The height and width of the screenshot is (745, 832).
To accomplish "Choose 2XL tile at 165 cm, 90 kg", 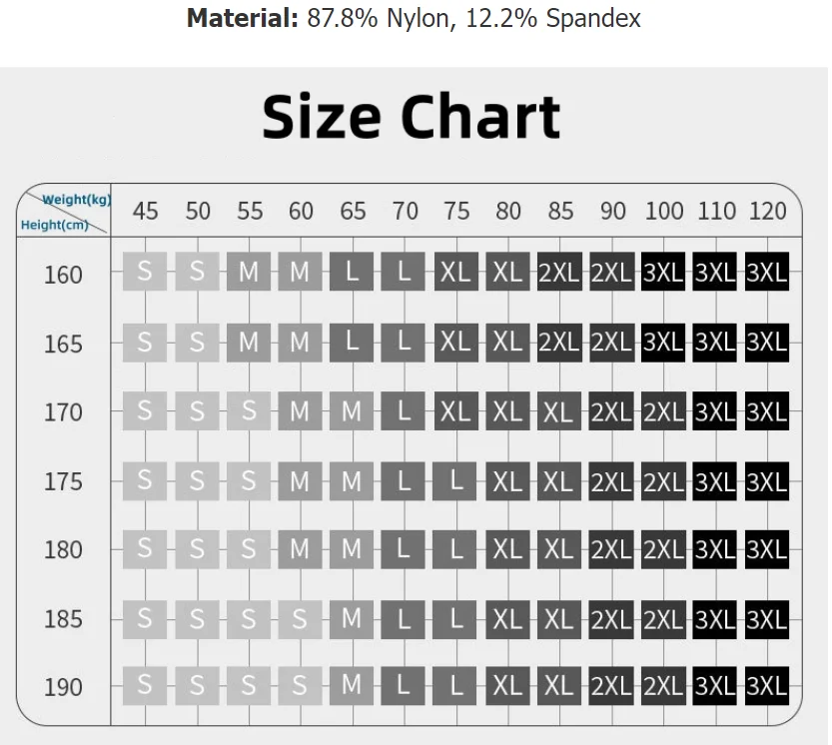I will click(611, 342).
